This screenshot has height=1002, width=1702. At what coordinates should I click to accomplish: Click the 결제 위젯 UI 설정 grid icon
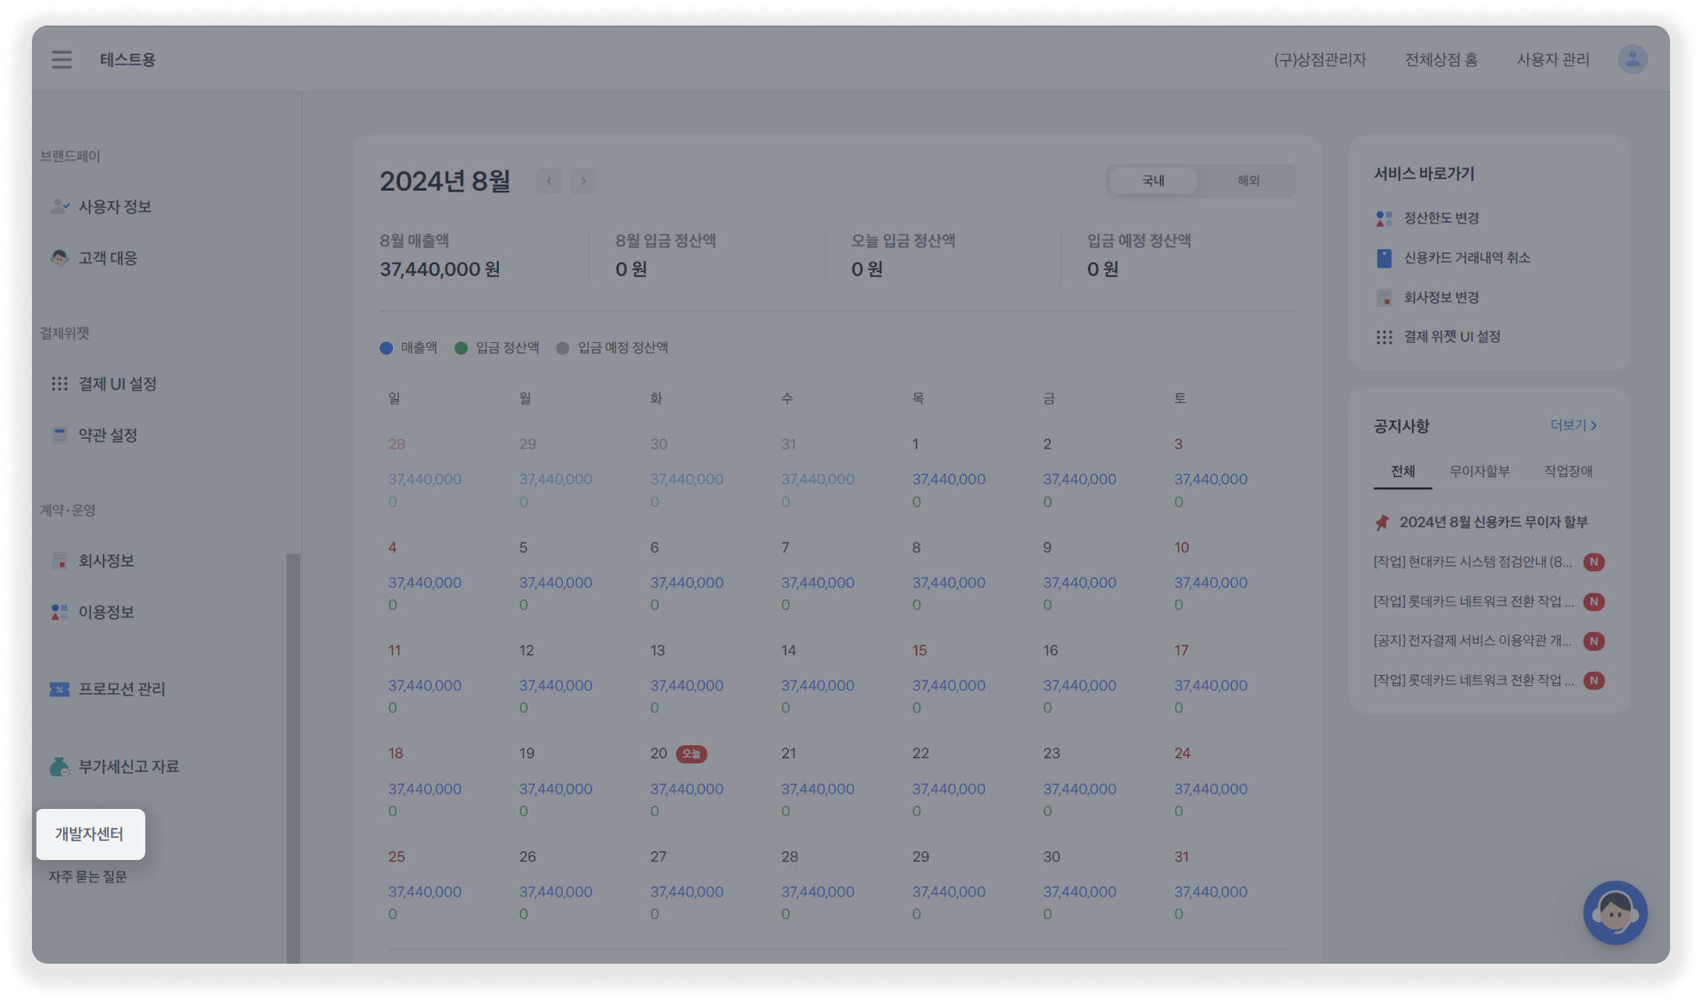[1384, 337]
